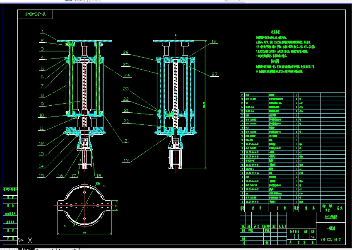Click part callout number 16
This screenshot has width=352, height=250.
(x=60, y=176)
